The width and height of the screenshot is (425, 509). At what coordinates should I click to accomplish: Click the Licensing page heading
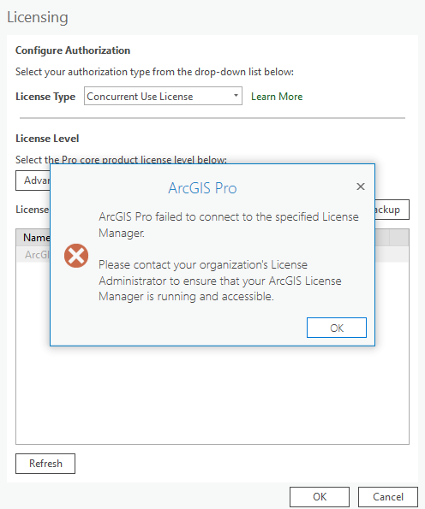click(38, 17)
